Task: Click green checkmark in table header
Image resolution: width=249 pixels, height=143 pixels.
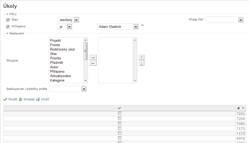Action: [120, 108]
